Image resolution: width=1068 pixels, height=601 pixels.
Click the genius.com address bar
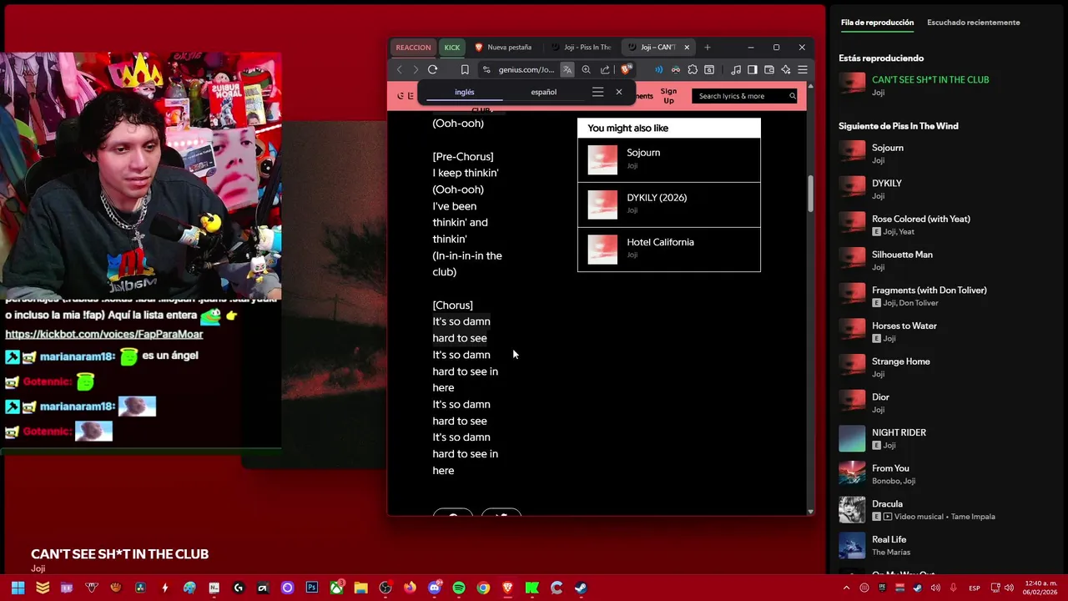(526, 69)
